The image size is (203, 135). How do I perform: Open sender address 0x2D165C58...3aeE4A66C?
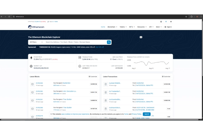point(145,108)
